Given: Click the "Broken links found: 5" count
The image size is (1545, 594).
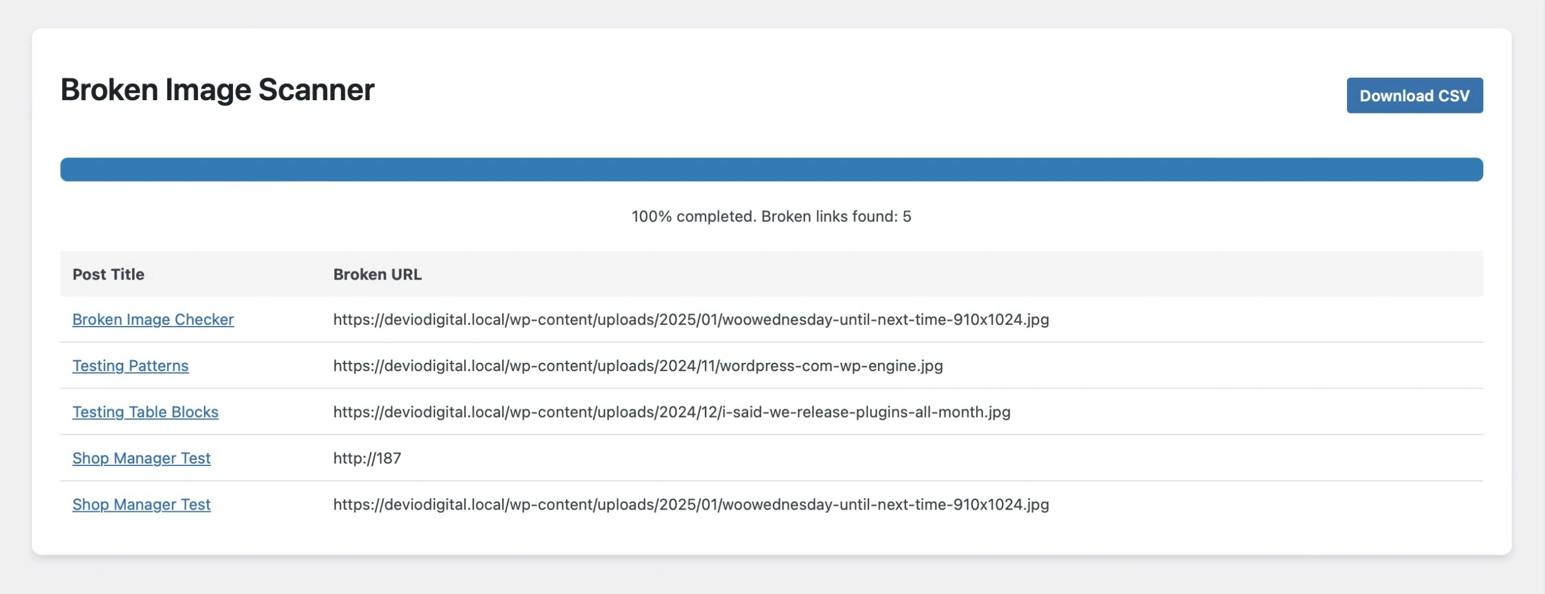Looking at the screenshot, I should click(x=836, y=217).
